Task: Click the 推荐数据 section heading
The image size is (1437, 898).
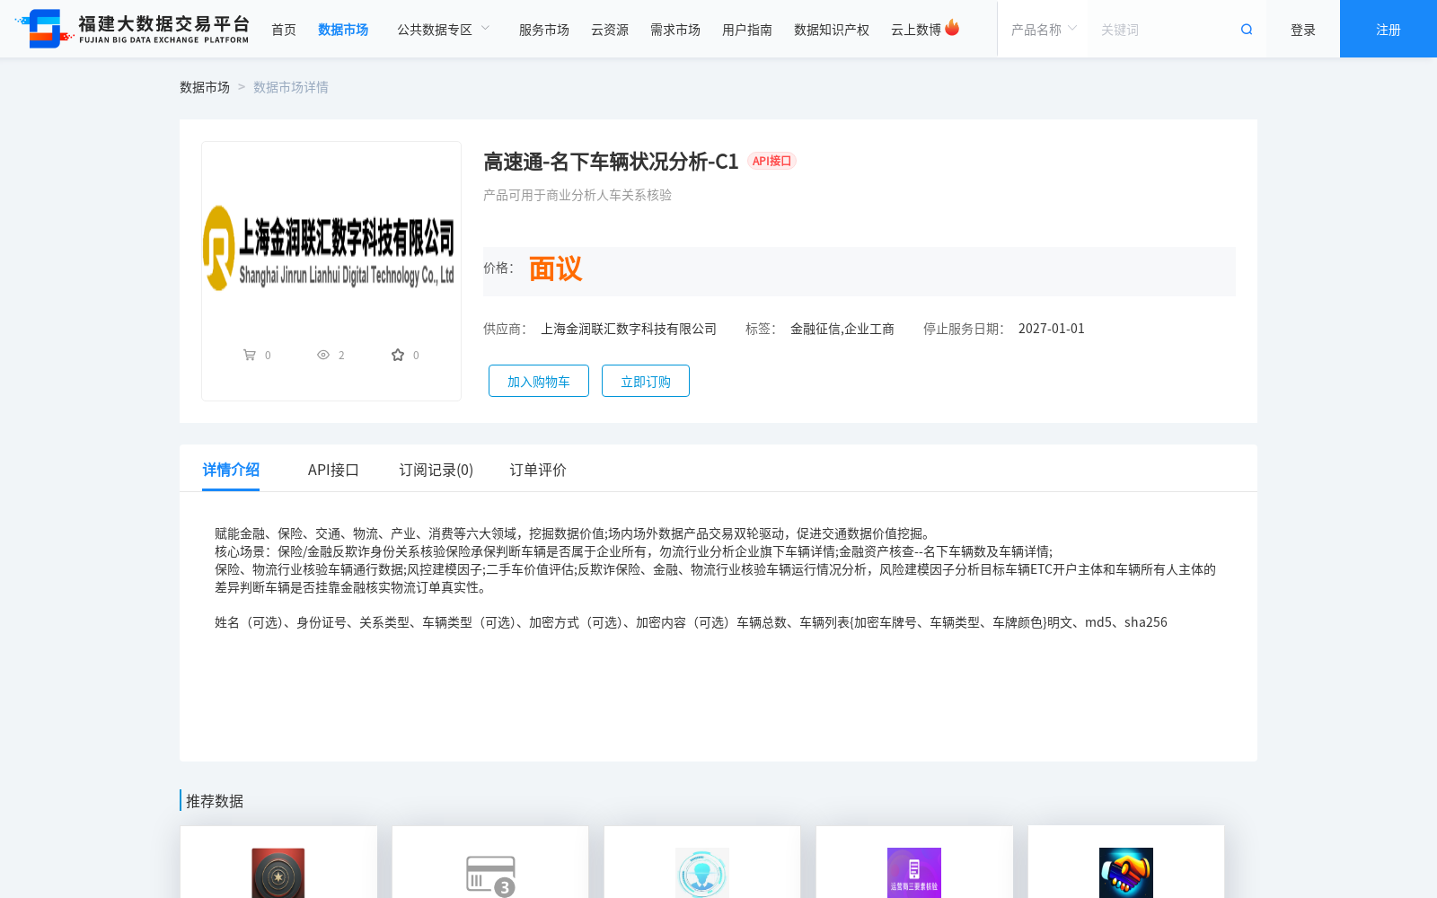Action: coord(215,801)
